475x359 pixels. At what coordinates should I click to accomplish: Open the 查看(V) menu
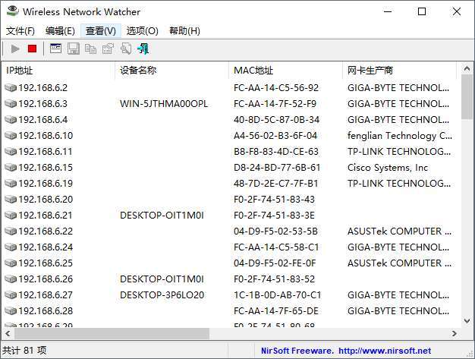point(101,30)
